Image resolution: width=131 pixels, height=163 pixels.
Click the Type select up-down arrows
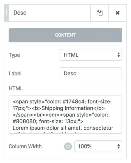(119, 55)
